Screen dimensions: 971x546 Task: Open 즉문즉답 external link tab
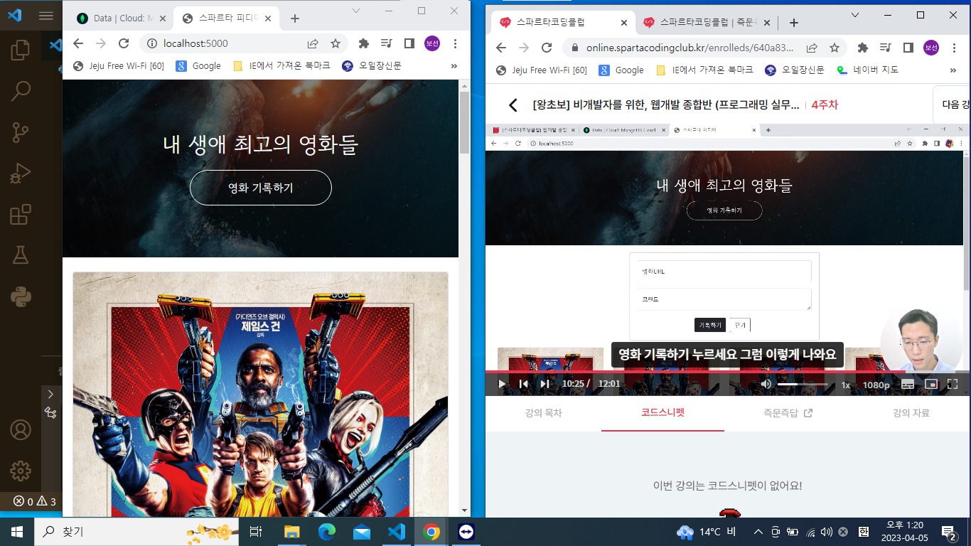(788, 413)
